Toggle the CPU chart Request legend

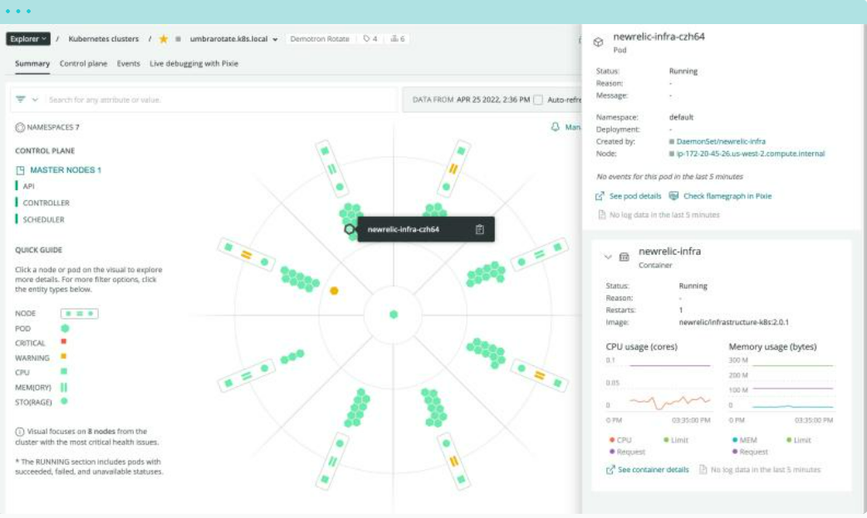pyautogui.click(x=627, y=452)
